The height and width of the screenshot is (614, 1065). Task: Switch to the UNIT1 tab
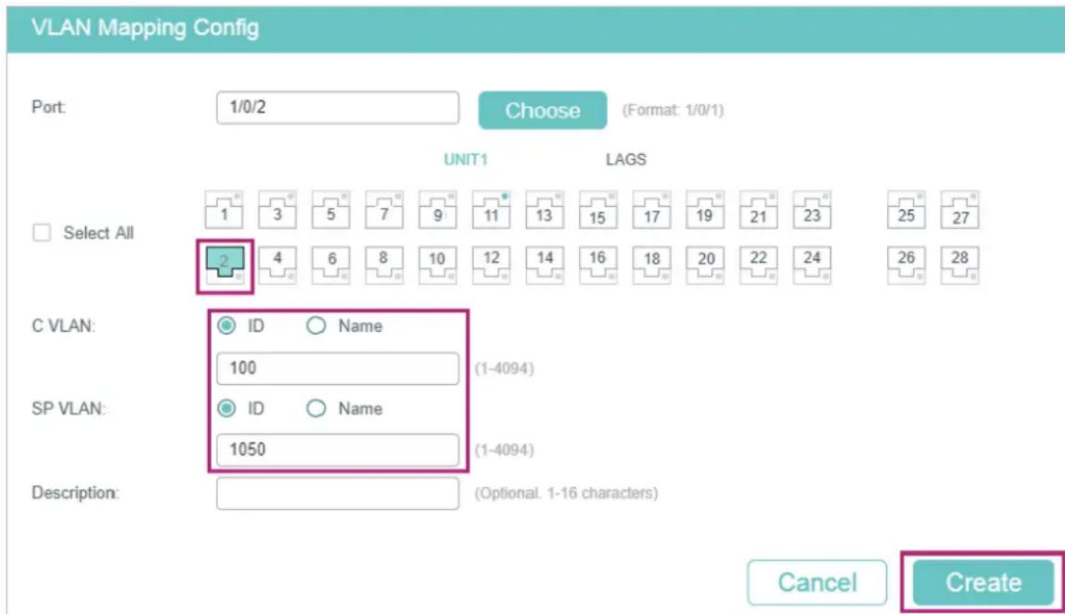(466, 160)
